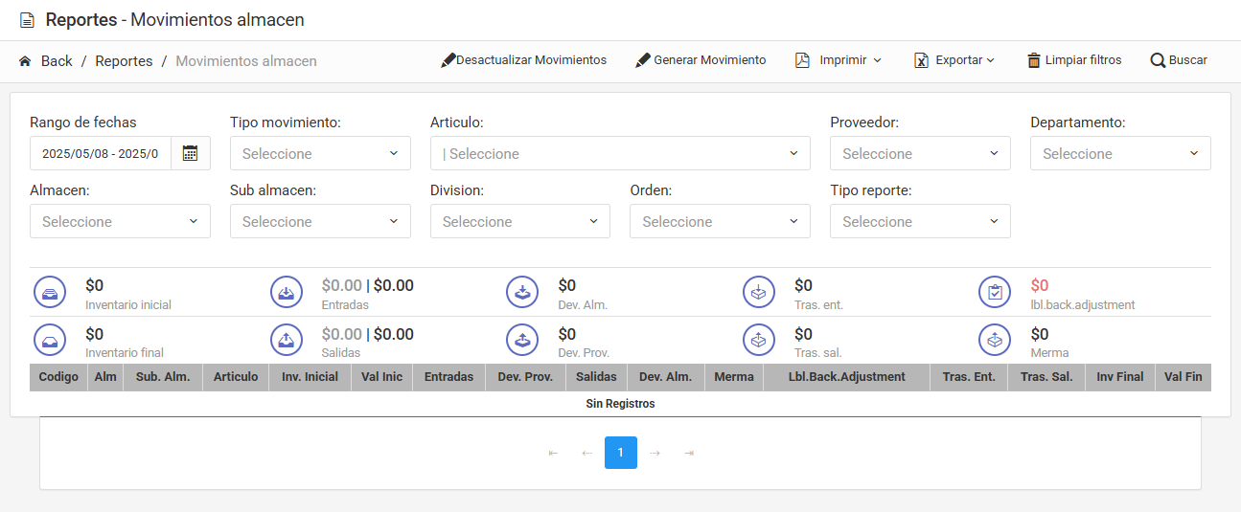Screen dimensions: 1241x512
Task: Click the Entradas circle icon
Action: pyautogui.click(x=287, y=292)
